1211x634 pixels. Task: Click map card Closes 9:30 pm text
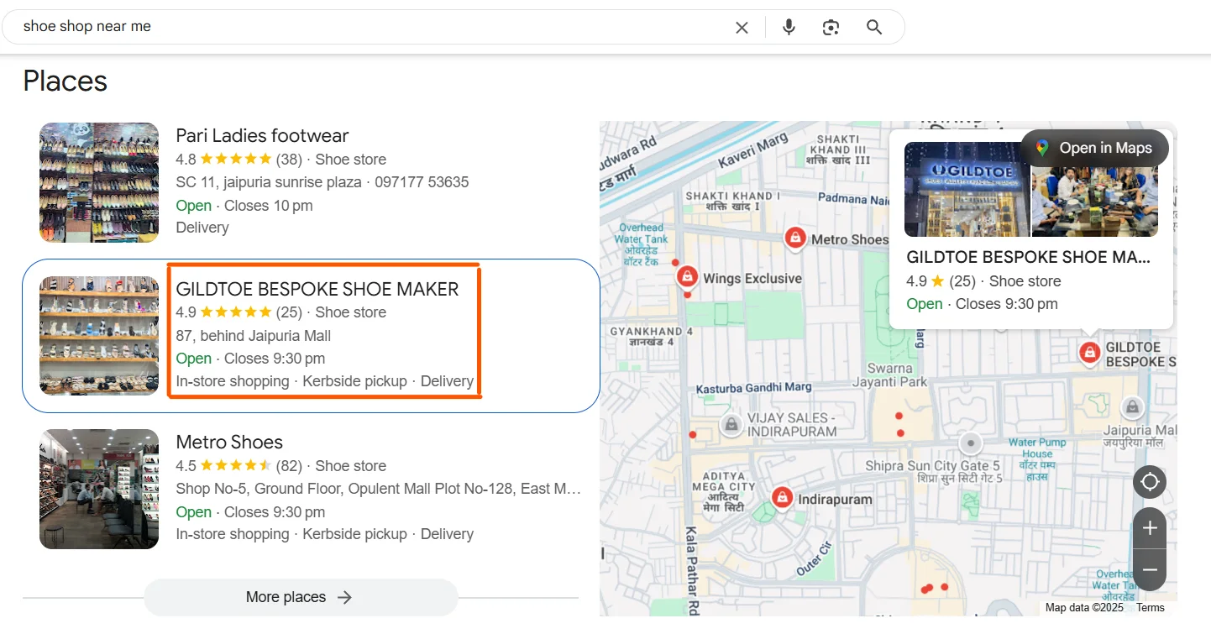point(1008,304)
